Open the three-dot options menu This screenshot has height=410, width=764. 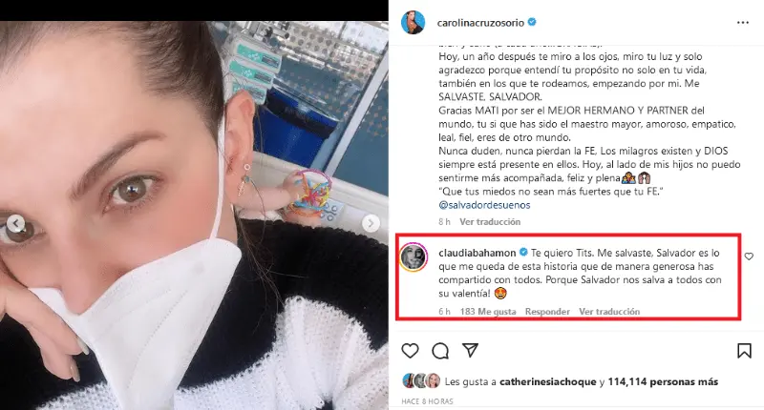pos(743,23)
